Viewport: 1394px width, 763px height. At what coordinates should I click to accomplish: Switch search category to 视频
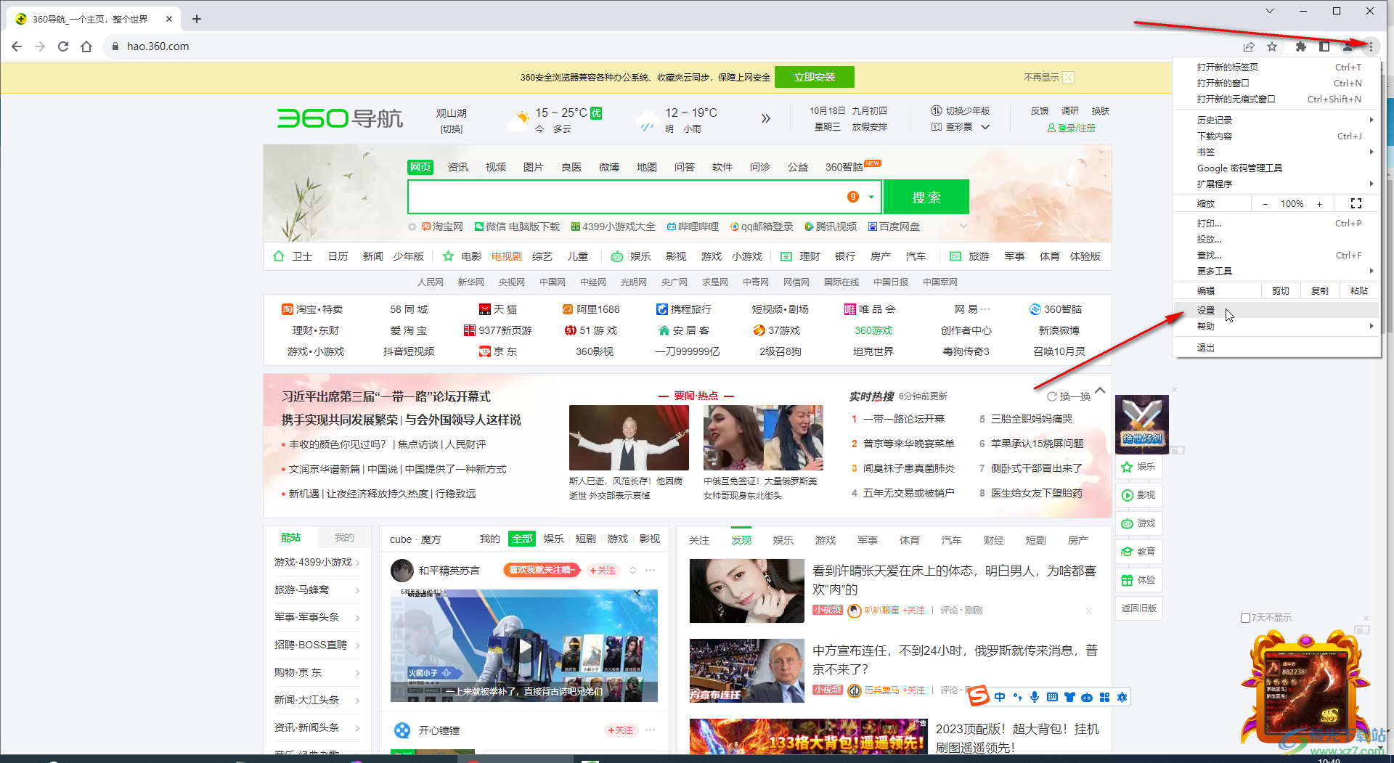(x=496, y=167)
